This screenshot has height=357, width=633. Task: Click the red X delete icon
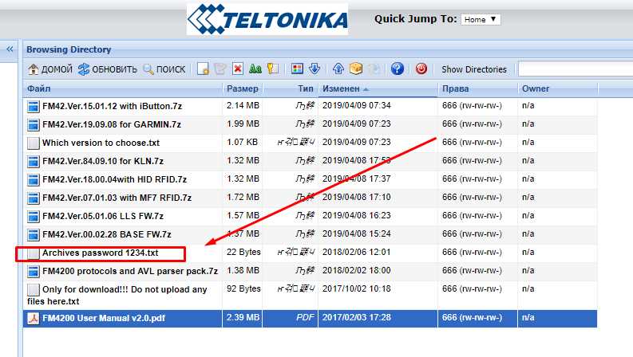coord(238,69)
